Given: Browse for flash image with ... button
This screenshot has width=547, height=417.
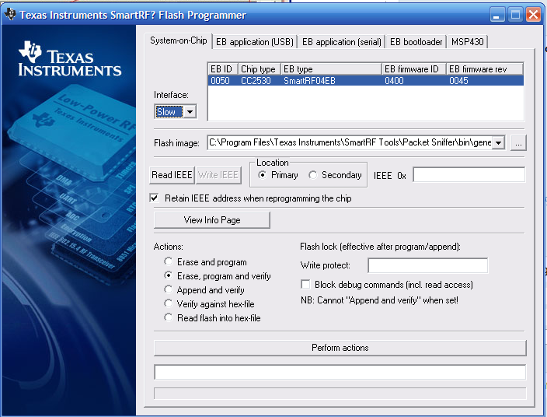Looking at the screenshot, I should click(x=518, y=143).
